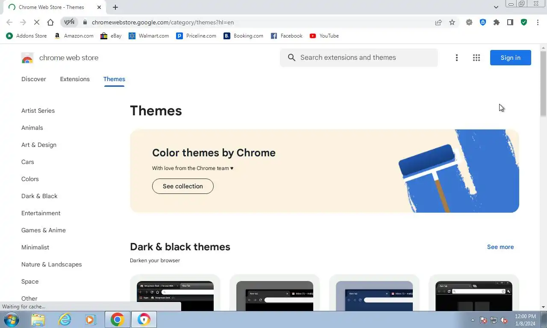Select Games & Anime category
The width and height of the screenshot is (547, 328).
click(x=44, y=230)
